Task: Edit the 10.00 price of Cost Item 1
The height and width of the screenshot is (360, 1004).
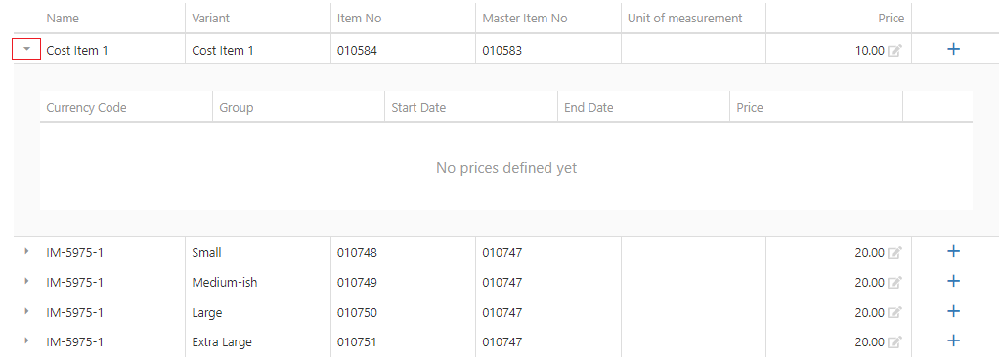Action: tap(895, 51)
